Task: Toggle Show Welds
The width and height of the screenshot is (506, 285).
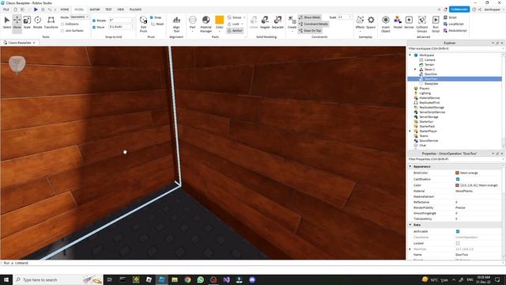Action: [310, 17]
